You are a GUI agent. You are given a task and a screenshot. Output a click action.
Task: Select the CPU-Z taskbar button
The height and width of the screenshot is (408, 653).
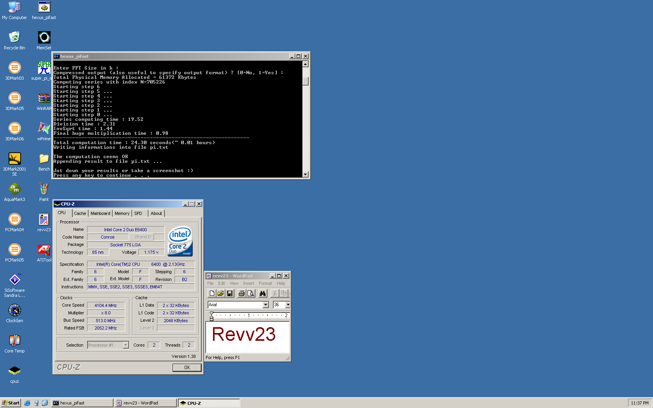(x=209, y=403)
